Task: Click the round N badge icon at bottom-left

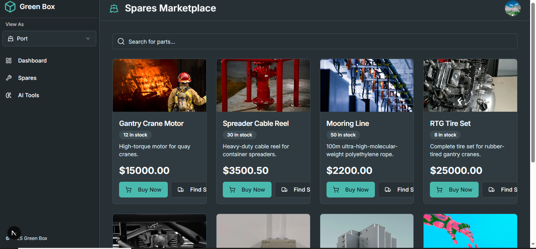Action: pos(14,233)
